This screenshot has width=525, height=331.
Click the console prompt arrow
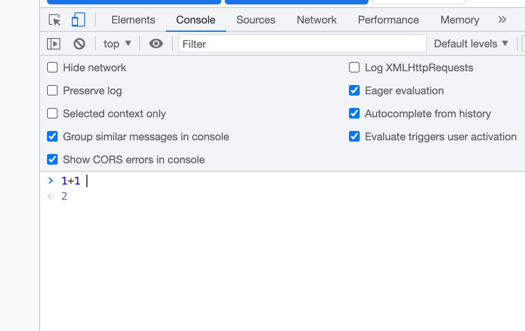(51, 181)
